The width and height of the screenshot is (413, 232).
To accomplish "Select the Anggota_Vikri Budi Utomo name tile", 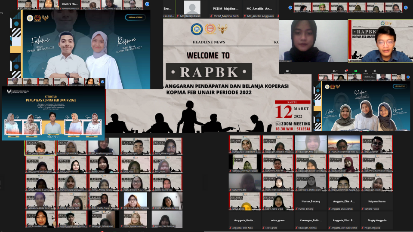I will [344, 220].
